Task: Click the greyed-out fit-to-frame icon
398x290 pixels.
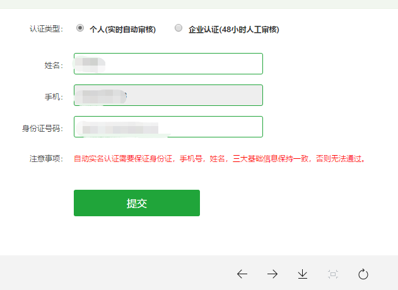Action: point(333,274)
